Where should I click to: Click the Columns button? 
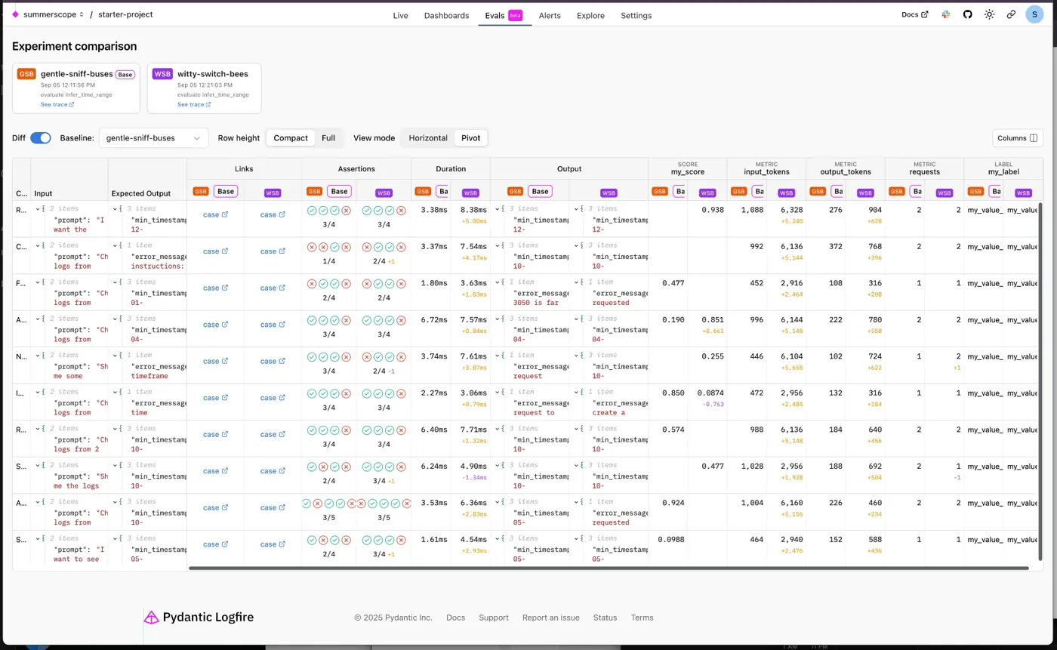tap(1017, 138)
